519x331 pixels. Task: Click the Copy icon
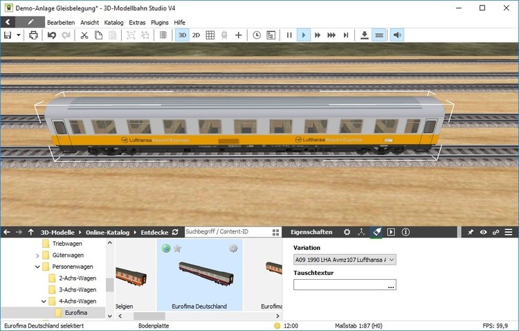pyautogui.click(x=98, y=35)
